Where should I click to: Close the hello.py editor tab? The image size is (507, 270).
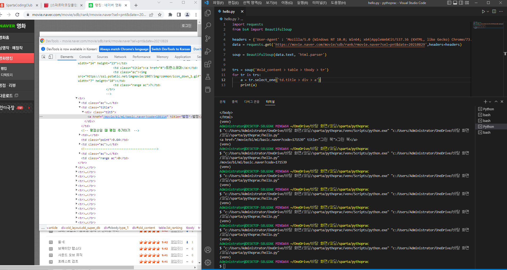242,11
